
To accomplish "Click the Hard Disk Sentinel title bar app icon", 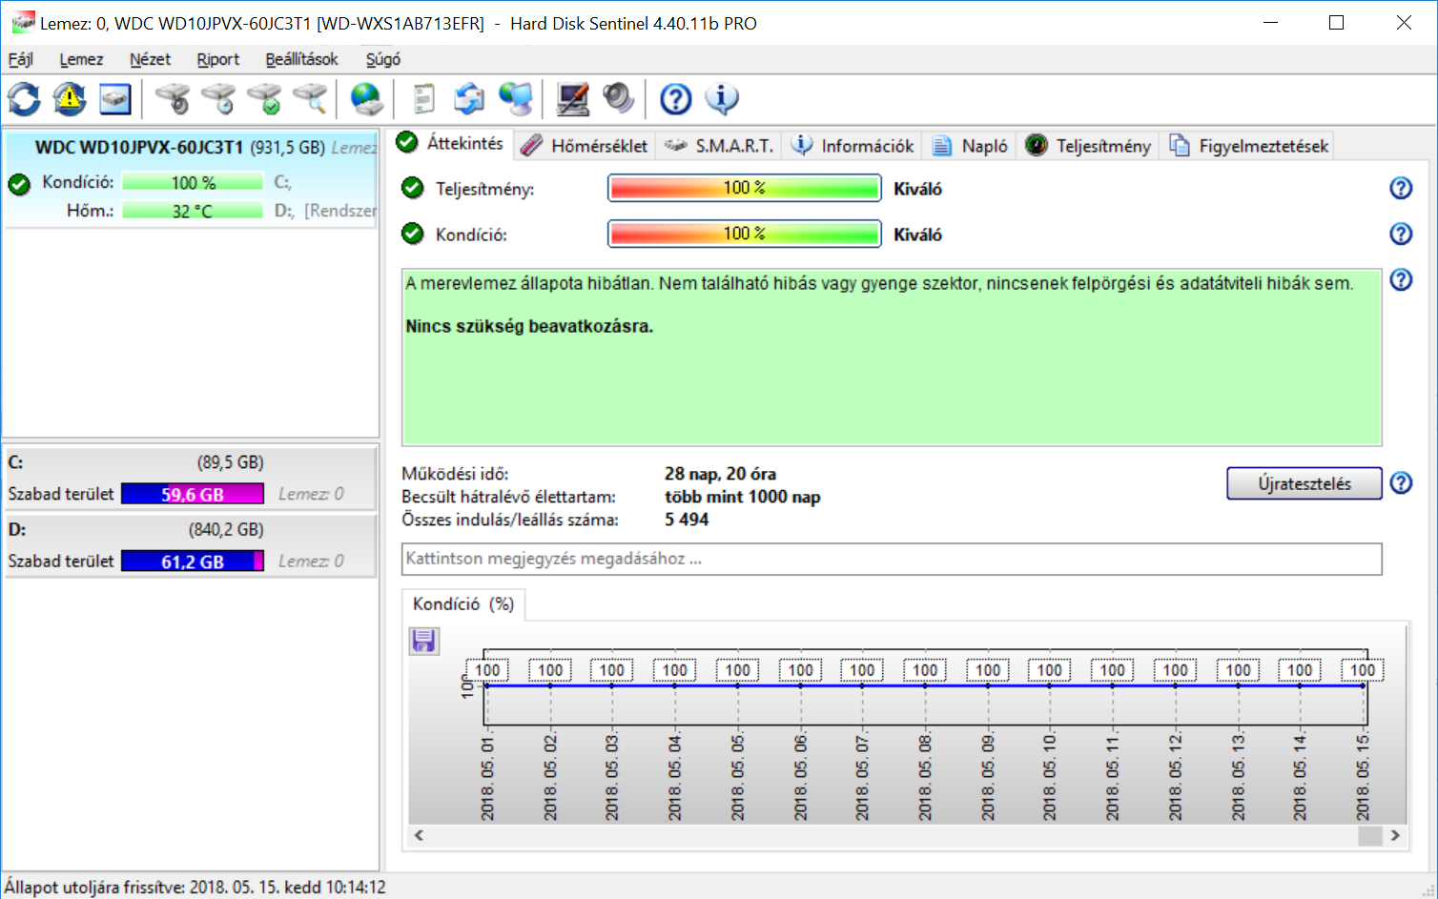I will (x=23, y=22).
